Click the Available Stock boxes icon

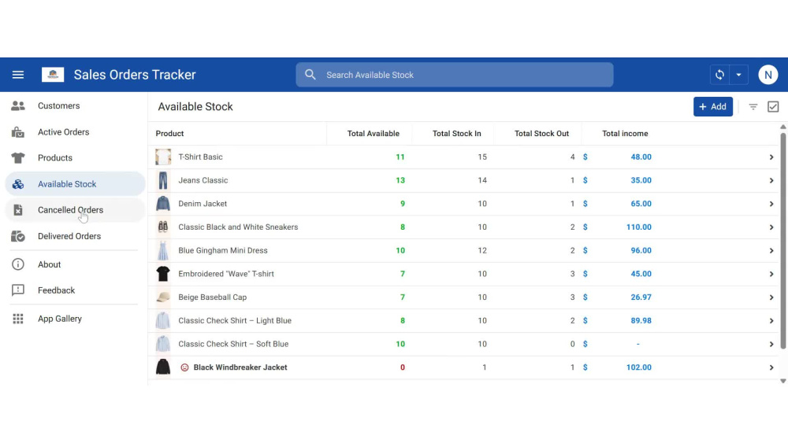pos(18,184)
